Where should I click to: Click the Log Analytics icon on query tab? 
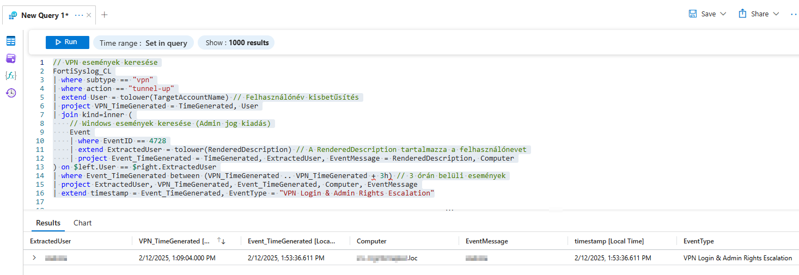[x=13, y=15]
